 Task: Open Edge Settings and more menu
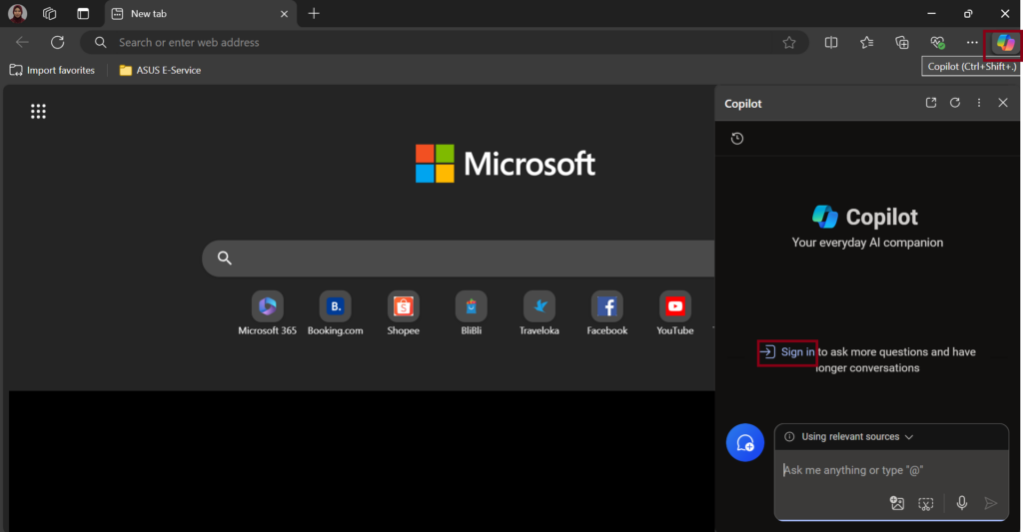[x=972, y=43]
